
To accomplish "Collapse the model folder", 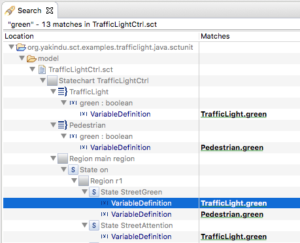I will pos(22,58).
